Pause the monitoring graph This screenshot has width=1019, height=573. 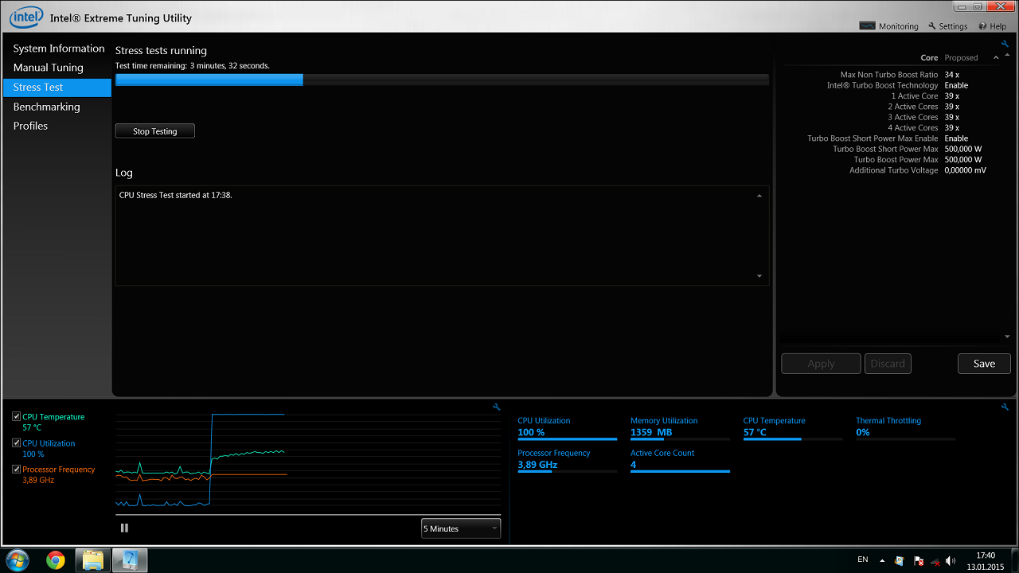coord(124,528)
